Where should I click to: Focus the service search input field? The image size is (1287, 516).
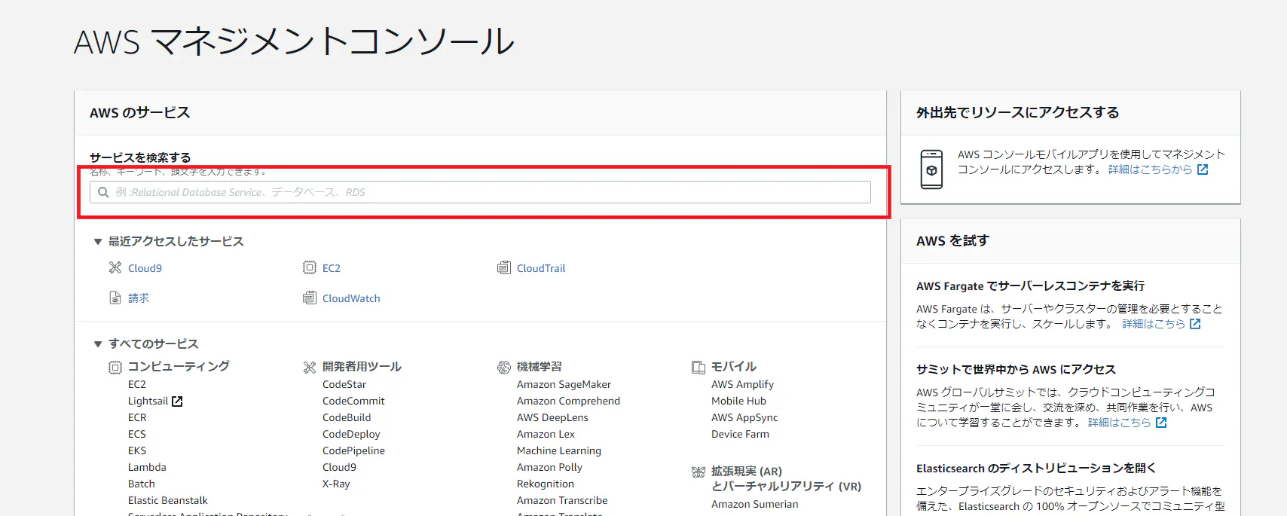coord(481,192)
